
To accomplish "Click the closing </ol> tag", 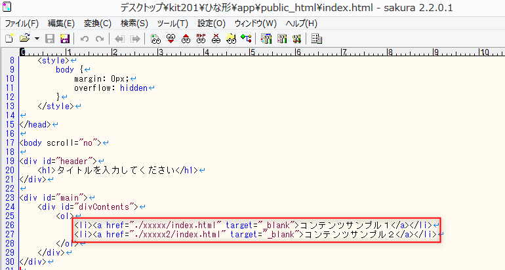I will 68,243.
